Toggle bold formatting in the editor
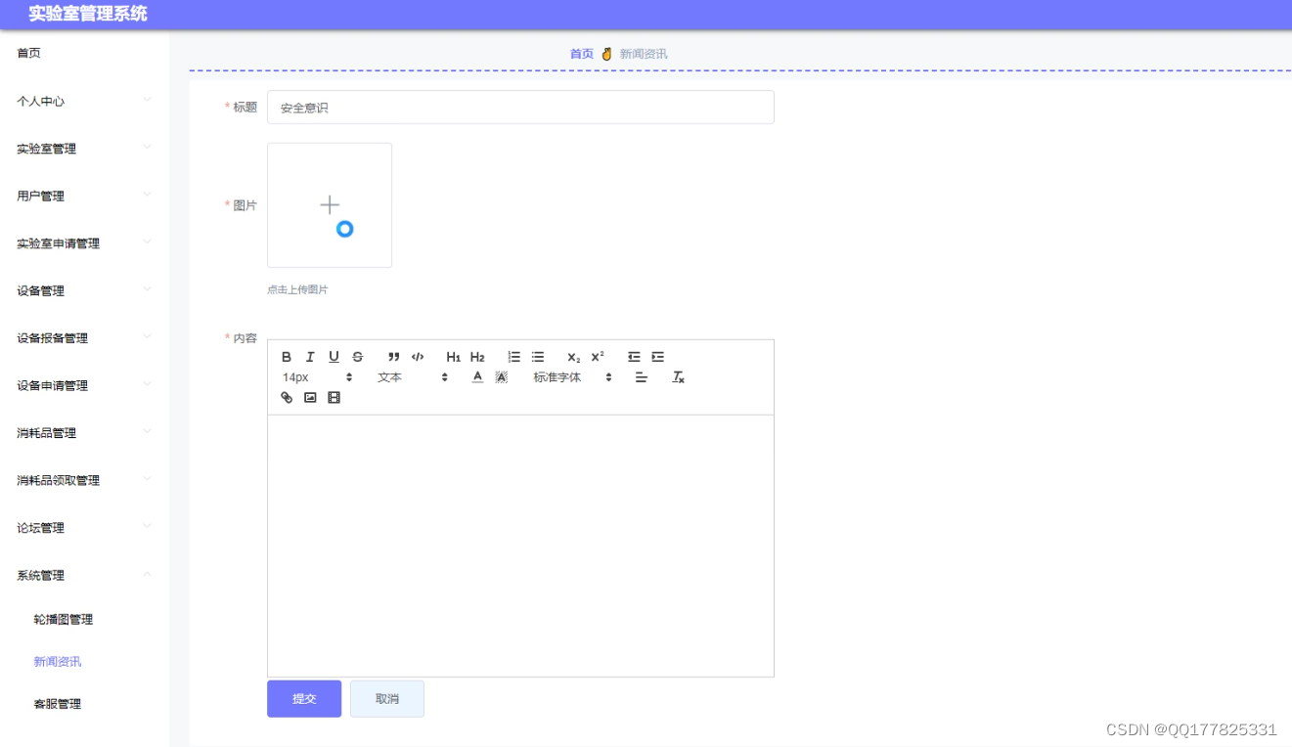The height and width of the screenshot is (747, 1292). [x=287, y=357]
